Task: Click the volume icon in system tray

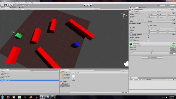Action: pos(167,97)
